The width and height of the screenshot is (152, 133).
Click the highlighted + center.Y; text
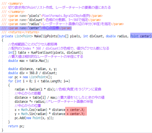[76, 114]
